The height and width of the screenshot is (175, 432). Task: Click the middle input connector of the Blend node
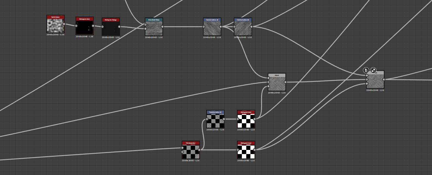(x=269, y=82)
